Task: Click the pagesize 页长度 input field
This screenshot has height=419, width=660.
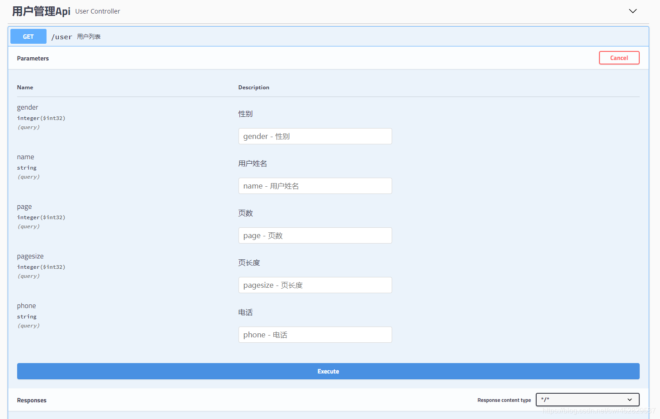Action: coord(315,285)
